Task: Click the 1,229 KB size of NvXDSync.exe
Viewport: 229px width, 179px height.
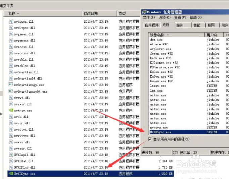Action: [165, 174]
